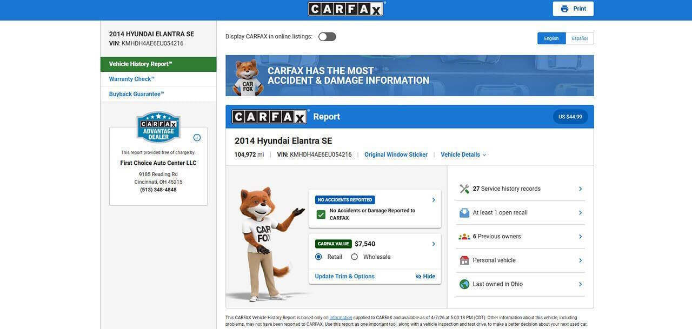Click the CARFAX logo in top header
The width and height of the screenshot is (692, 329).
pyautogui.click(x=346, y=9)
